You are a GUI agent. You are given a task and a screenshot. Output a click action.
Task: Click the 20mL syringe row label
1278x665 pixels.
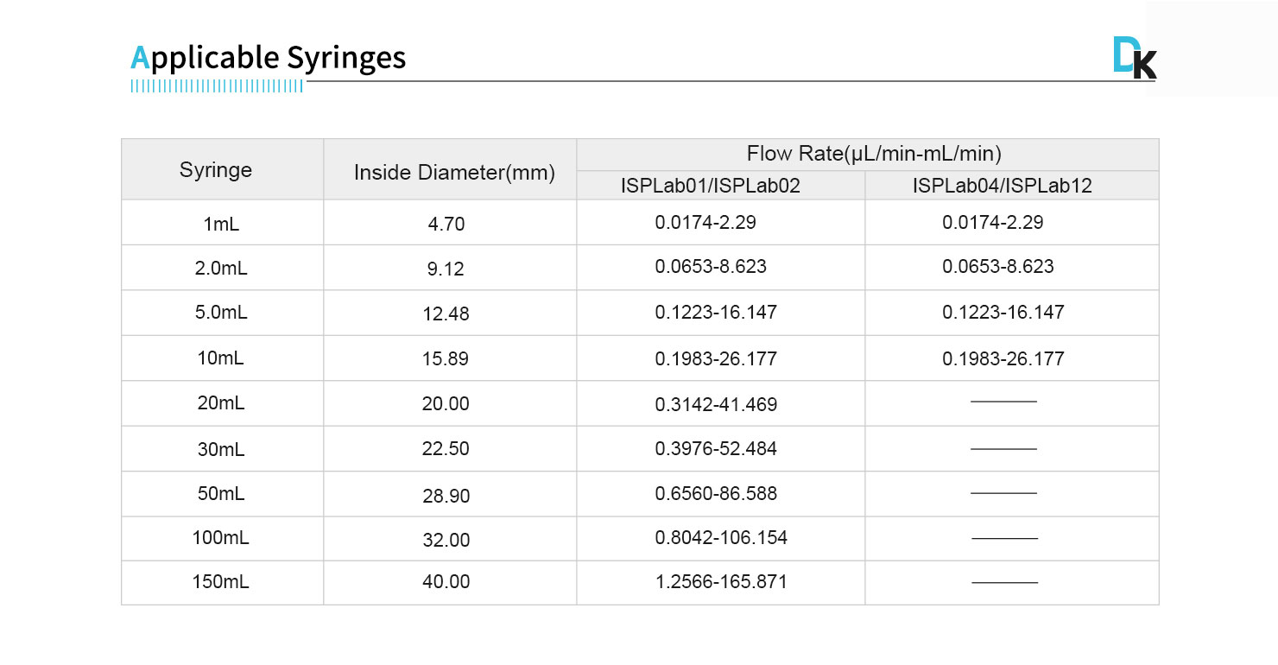click(221, 403)
